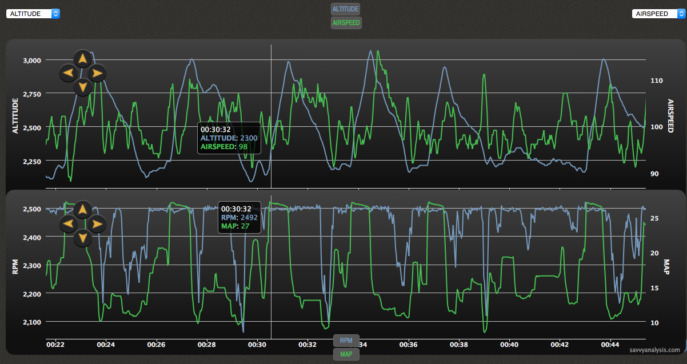The image size is (687, 364).
Task: Click the AIRSPEED: 98 tooltip readout
Action: (x=223, y=147)
